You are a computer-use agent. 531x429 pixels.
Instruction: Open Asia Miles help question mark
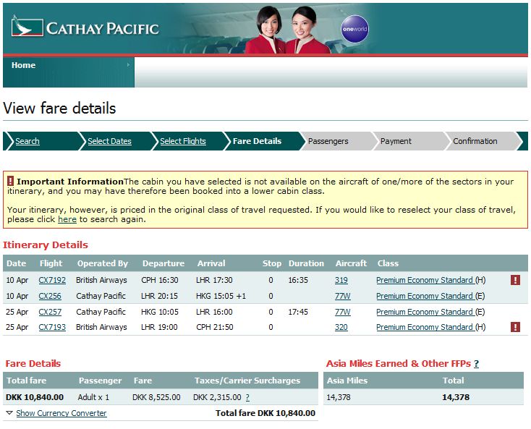(x=476, y=364)
